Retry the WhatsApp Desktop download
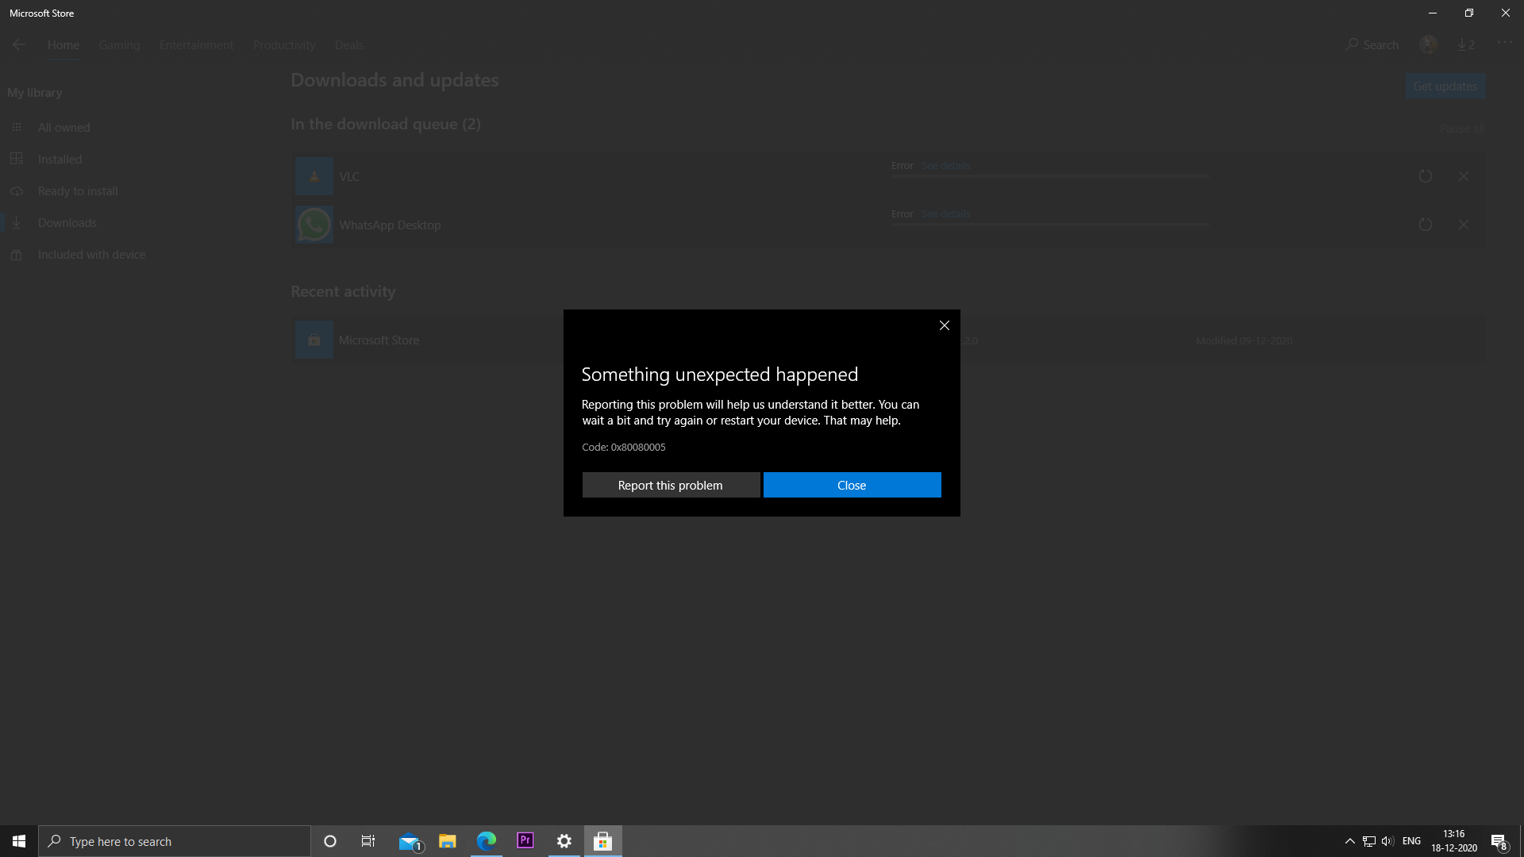Screen dimensions: 1524x857 1426,225
